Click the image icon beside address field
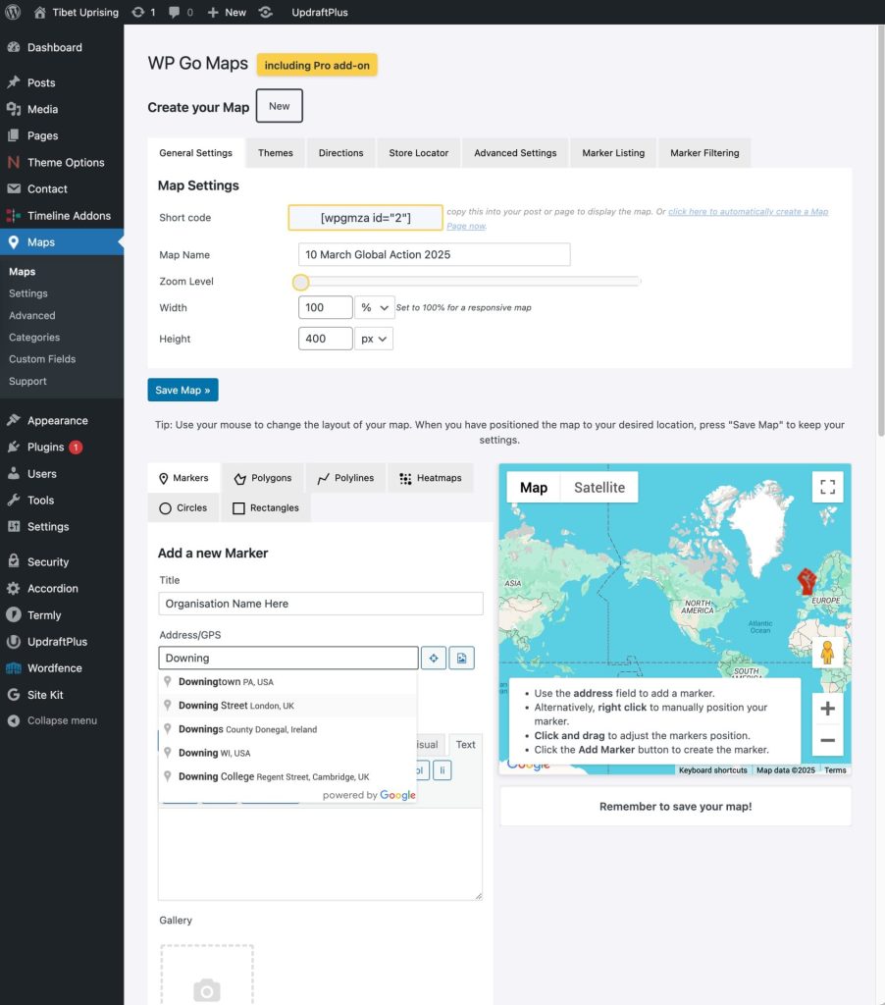The height and width of the screenshot is (1005, 885). click(461, 659)
